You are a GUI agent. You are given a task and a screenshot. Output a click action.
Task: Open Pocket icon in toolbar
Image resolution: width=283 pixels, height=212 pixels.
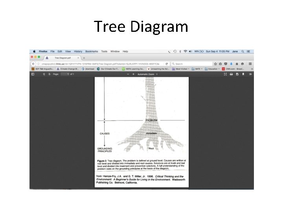click(226, 64)
